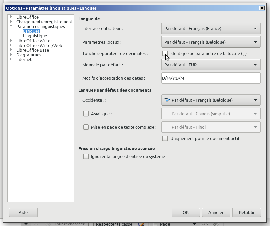Click the Annuler button

pos(216,212)
